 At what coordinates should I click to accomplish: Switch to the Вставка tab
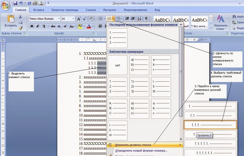click(x=39, y=10)
